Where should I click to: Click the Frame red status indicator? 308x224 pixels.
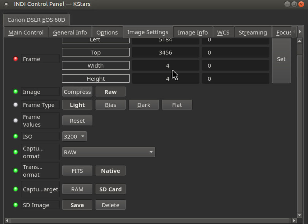point(16,59)
